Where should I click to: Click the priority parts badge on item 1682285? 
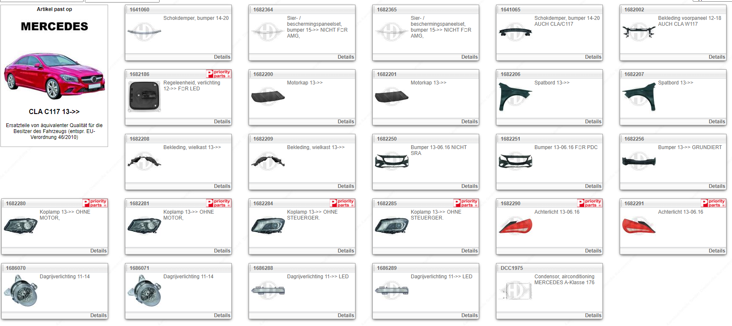click(466, 203)
